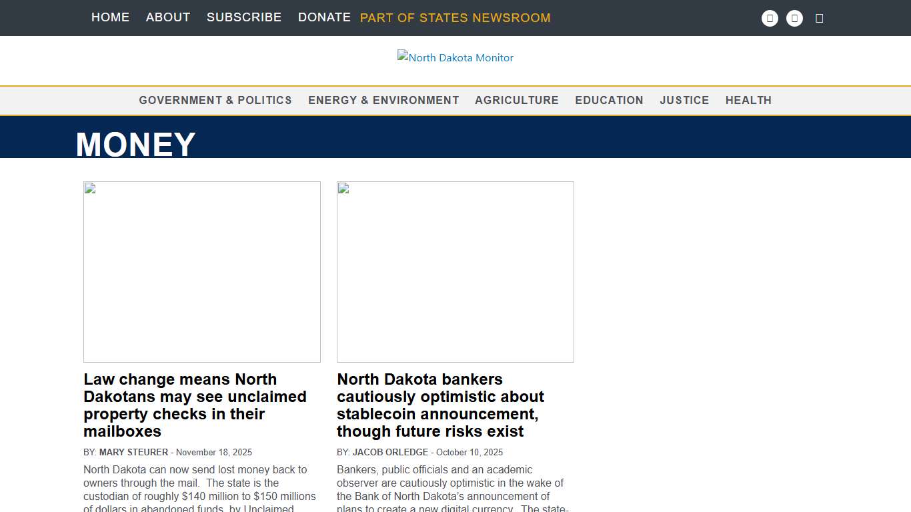The width and height of the screenshot is (911, 512).
Task: Open the ABOUT page
Action: click(167, 17)
